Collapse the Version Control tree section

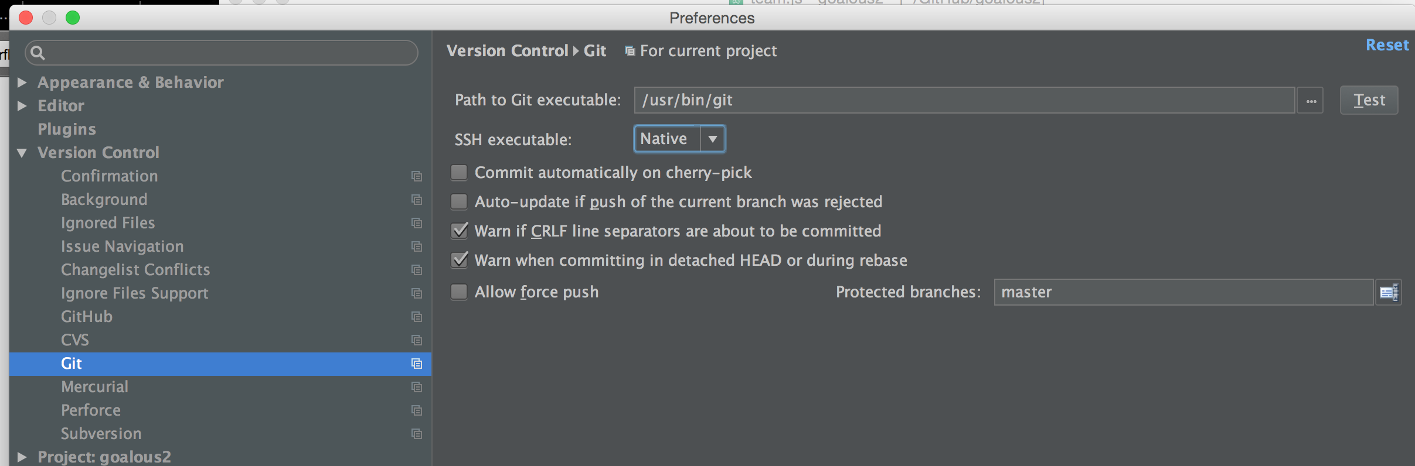[x=22, y=152]
